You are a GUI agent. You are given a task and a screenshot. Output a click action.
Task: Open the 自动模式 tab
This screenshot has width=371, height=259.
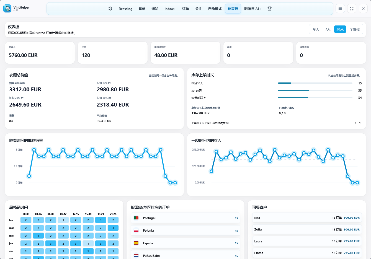coord(215,9)
